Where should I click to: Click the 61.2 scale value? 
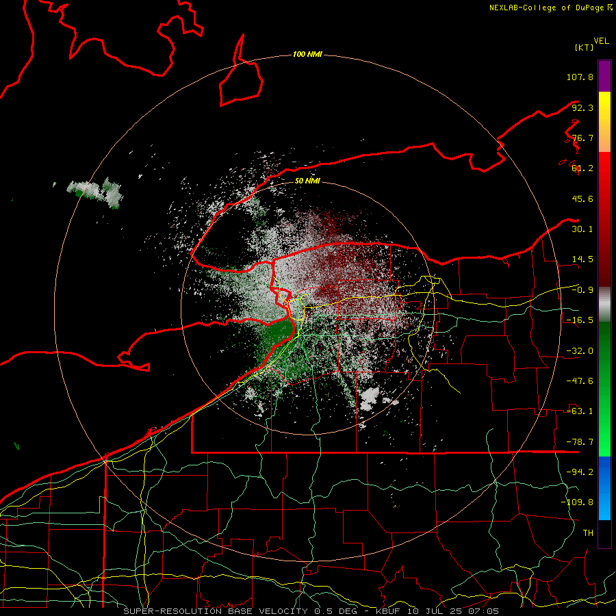point(582,168)
